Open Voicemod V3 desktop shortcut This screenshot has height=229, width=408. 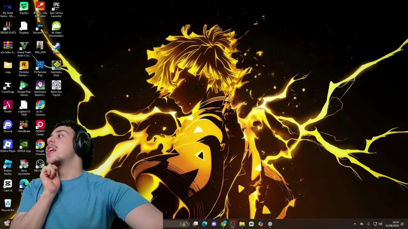[40, 28]
